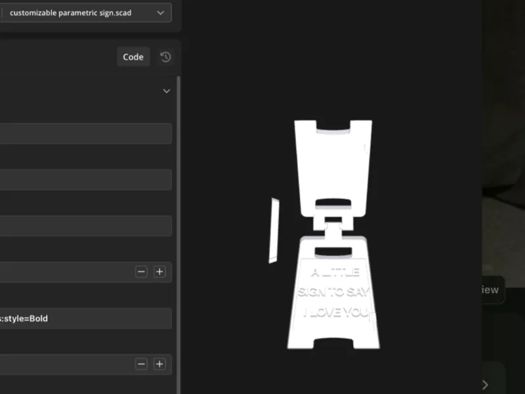This screenshot has width=525, height=394.
Task: Open the history clock icon
Action: click(165, 57)
